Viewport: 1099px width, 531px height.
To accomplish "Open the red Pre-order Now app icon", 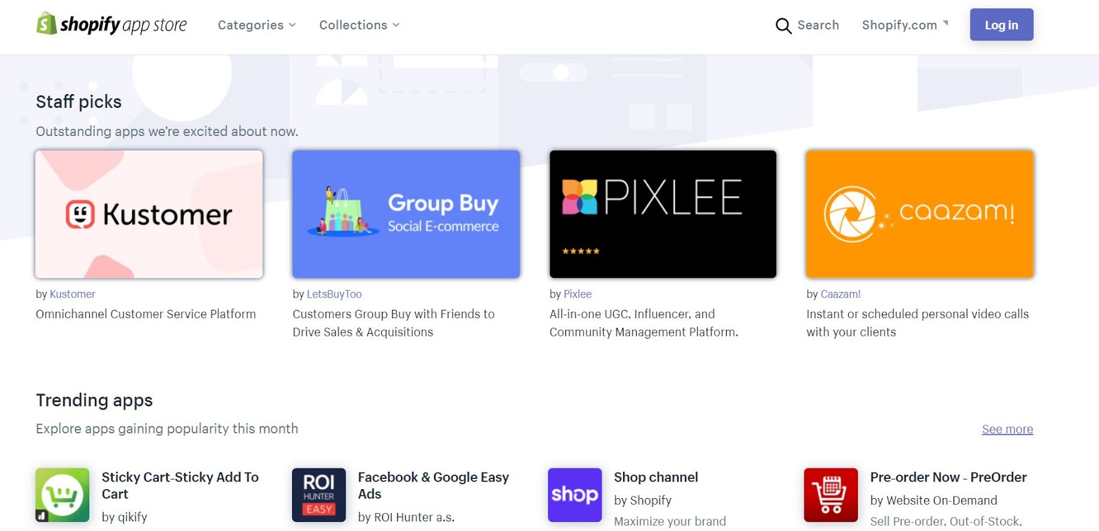I will pos(831,495).
